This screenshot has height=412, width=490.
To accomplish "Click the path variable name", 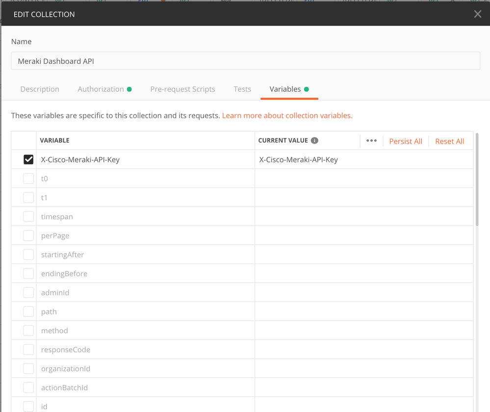I will tap(49, 311).
